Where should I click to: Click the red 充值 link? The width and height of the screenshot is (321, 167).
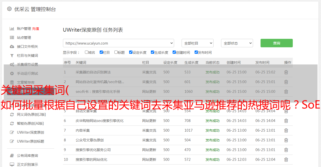click(35, 29)
